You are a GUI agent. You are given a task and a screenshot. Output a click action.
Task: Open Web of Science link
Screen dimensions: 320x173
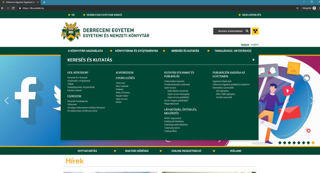(123, 93)
